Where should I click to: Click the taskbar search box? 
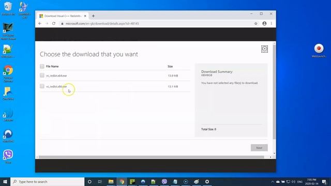click(x=48, y=181)
